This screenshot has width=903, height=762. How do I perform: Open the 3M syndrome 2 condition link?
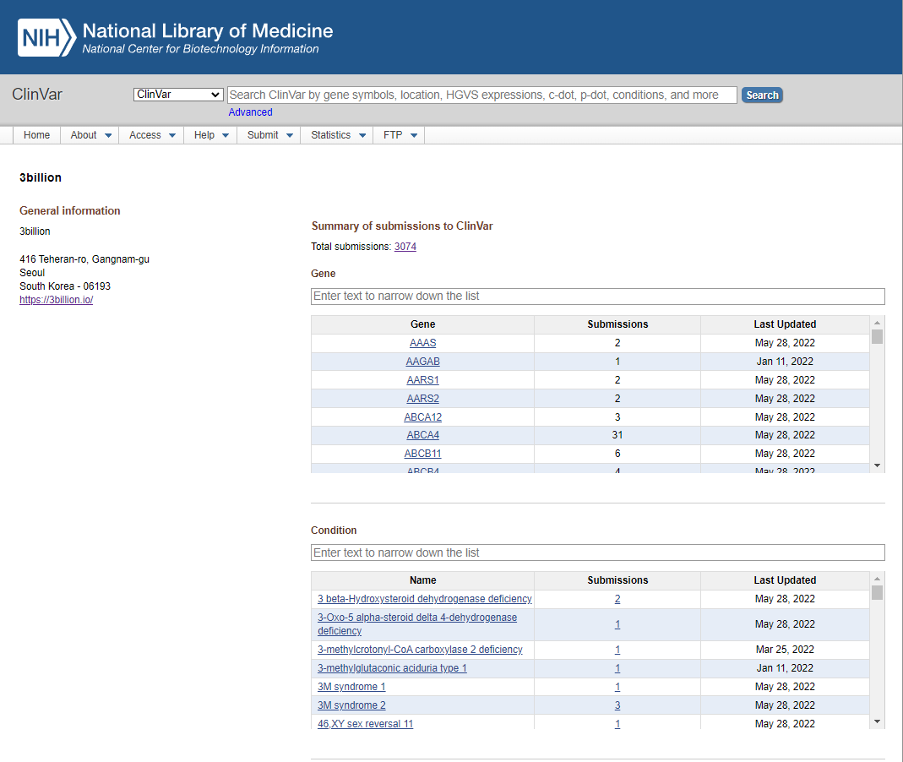(351, 705)
